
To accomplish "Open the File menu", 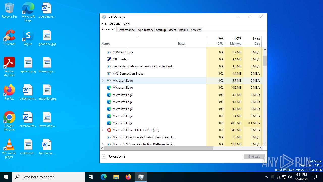I will coord(104,24).
